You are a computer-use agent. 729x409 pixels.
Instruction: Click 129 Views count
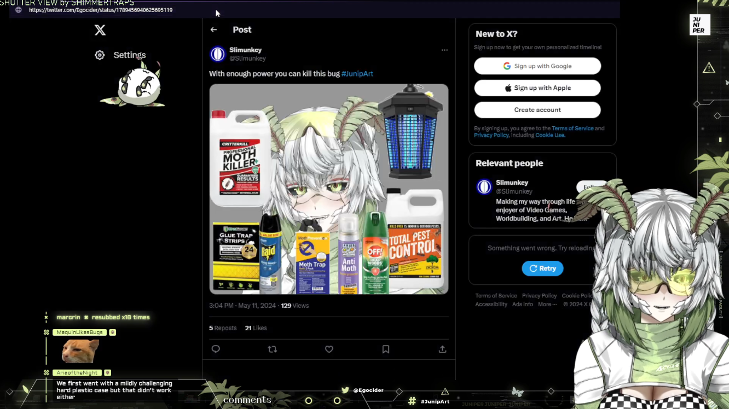click(x=295, y=306)
